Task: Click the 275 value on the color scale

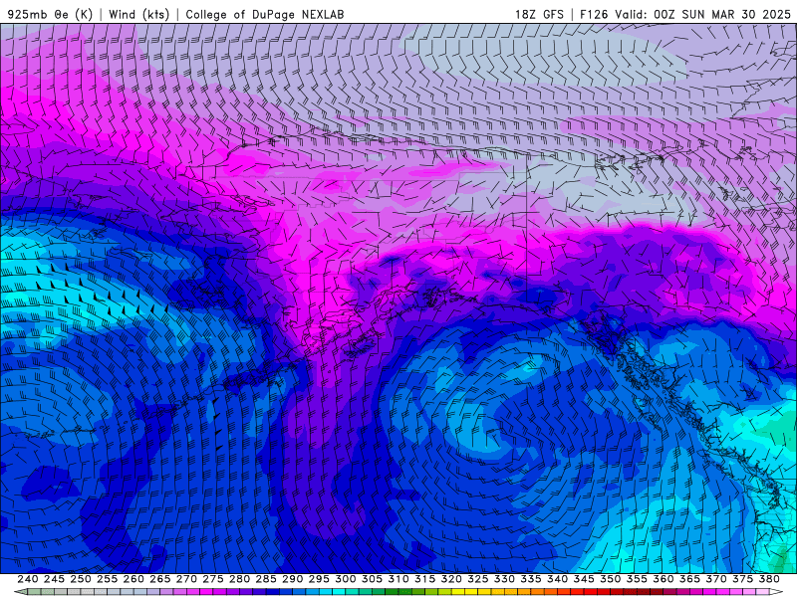Action: (213, 579)
